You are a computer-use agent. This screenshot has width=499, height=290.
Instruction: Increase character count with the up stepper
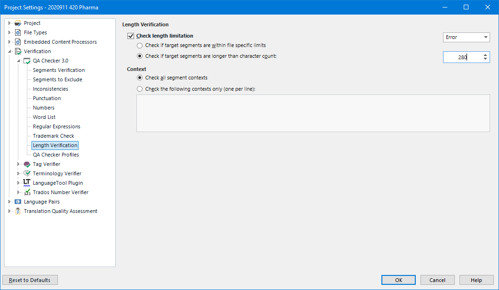click(485, 55)
